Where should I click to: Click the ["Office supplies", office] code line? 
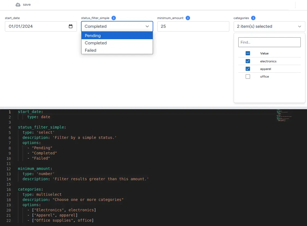point(60,221)
